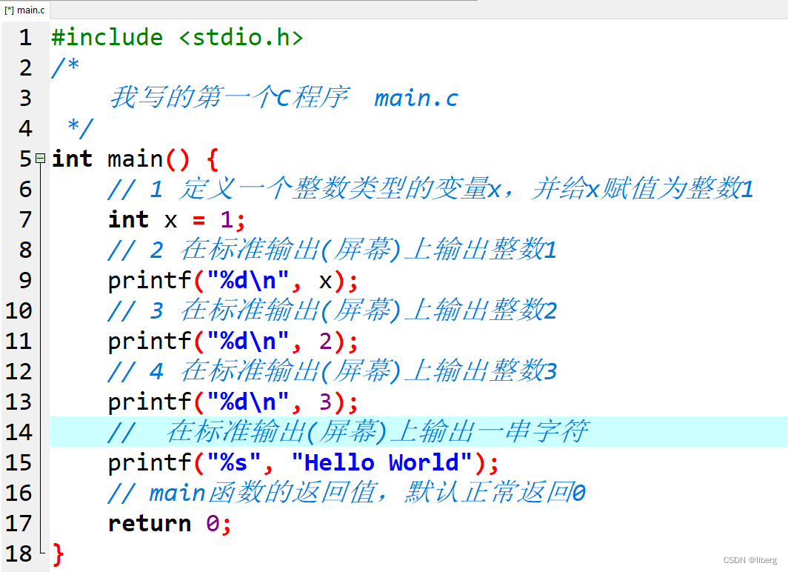Collapse the main function fold marker
Screen dimensions: 788x572
coord(41,159)
